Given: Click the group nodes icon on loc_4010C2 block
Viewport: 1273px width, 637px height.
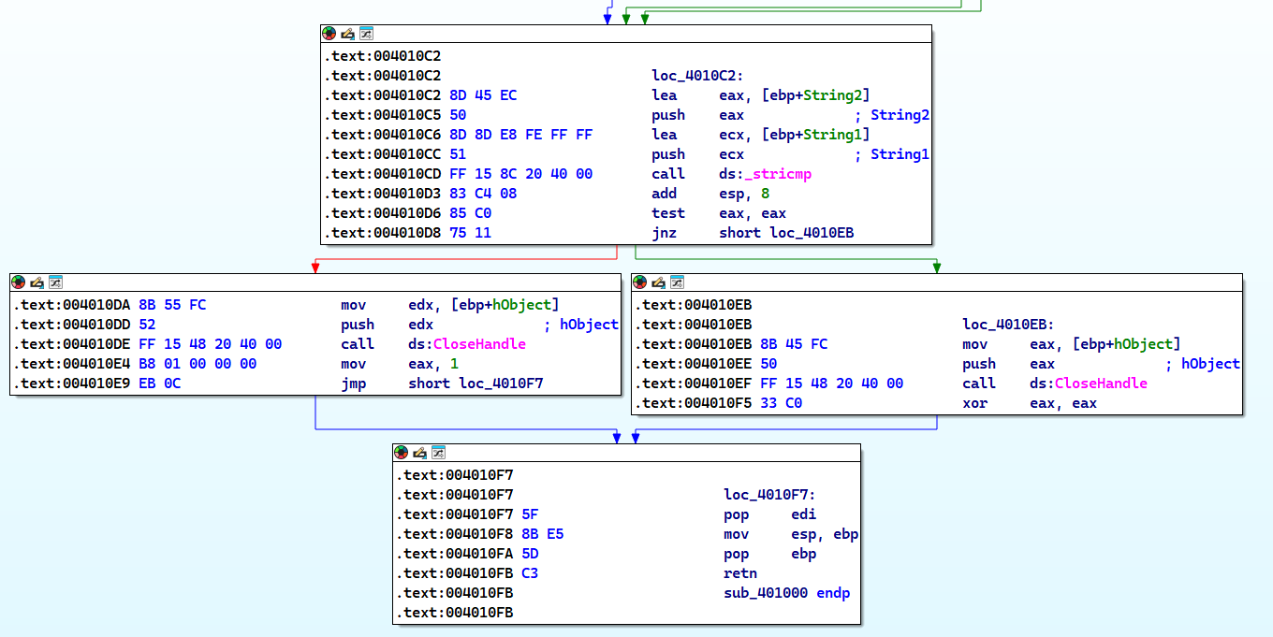Looking at the screenshot, I should (x=366, y=33).
